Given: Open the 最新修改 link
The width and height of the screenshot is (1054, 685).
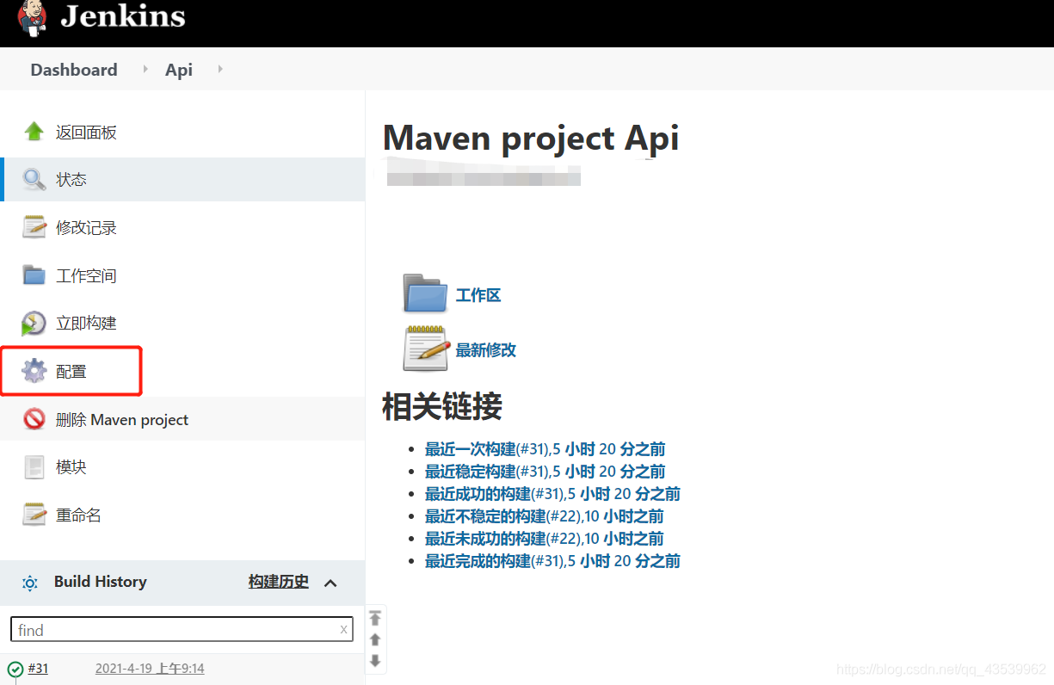Looking at the screenshot, I should point(486,349).
